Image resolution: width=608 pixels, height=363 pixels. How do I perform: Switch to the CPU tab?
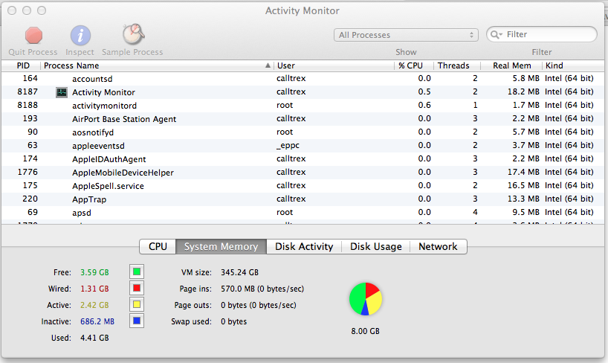tap(158, 246)
